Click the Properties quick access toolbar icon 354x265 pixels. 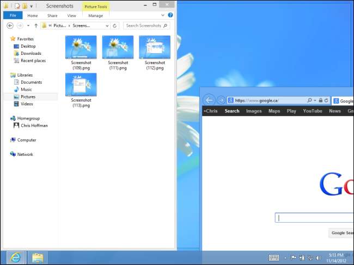(17, 6)
